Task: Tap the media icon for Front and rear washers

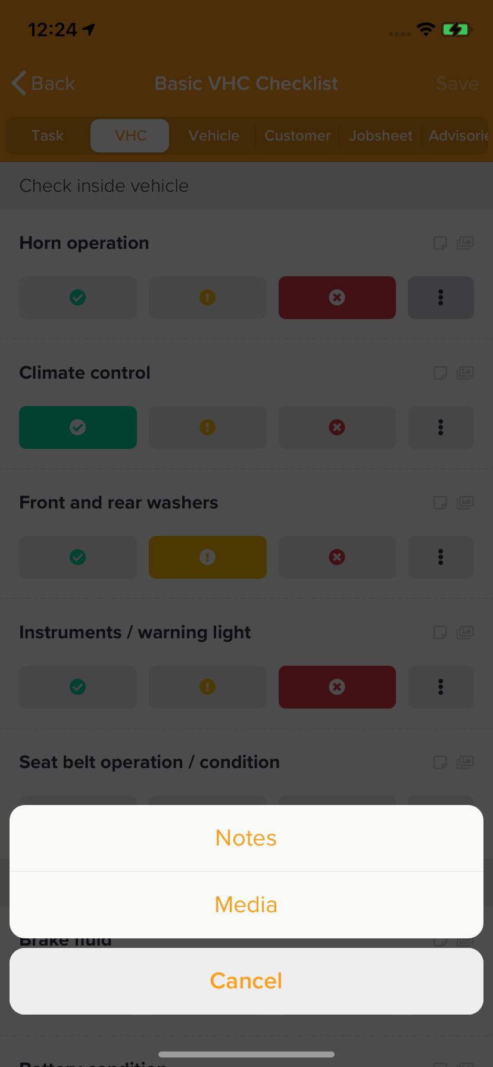Action: point(465,503)
